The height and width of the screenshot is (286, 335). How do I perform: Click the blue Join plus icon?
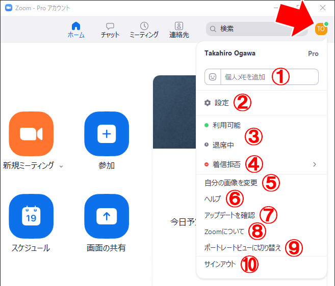tap(107, 134)
